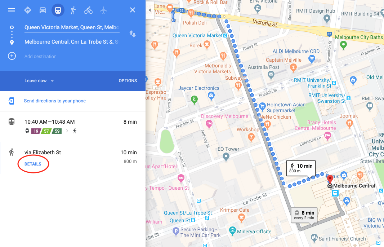Click the Melbourne City Baths map marker

pyautogui.click(x=343, y=45)
